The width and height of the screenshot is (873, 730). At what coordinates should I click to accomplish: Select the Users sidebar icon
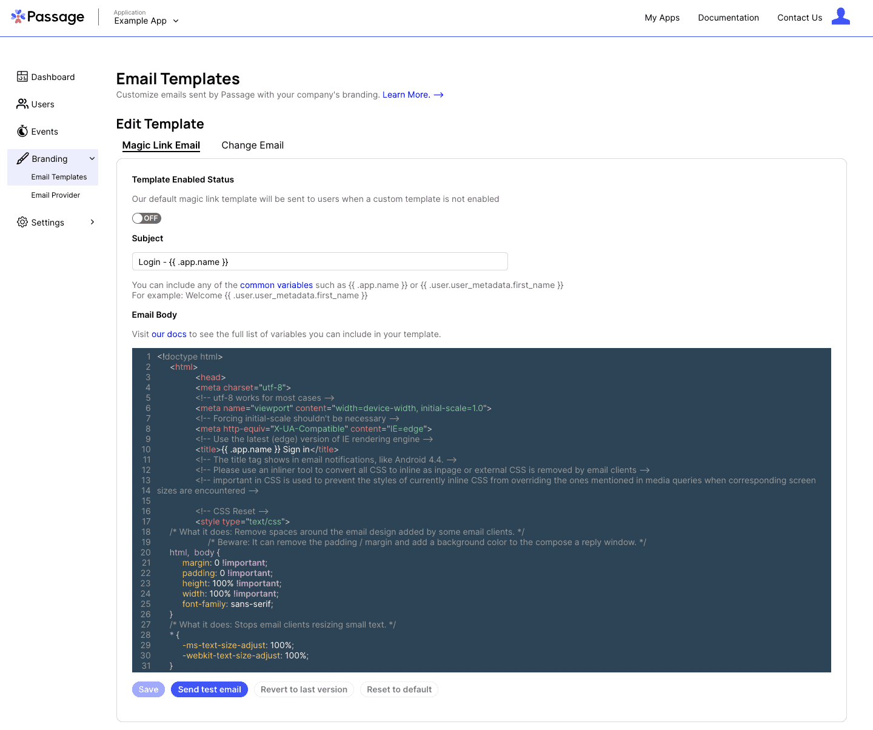(x=22, y=104)
